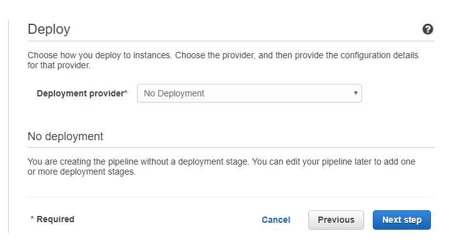Click the 'No deployment' section heading
The height and width of the screenshot is (251, 471).
65,136
